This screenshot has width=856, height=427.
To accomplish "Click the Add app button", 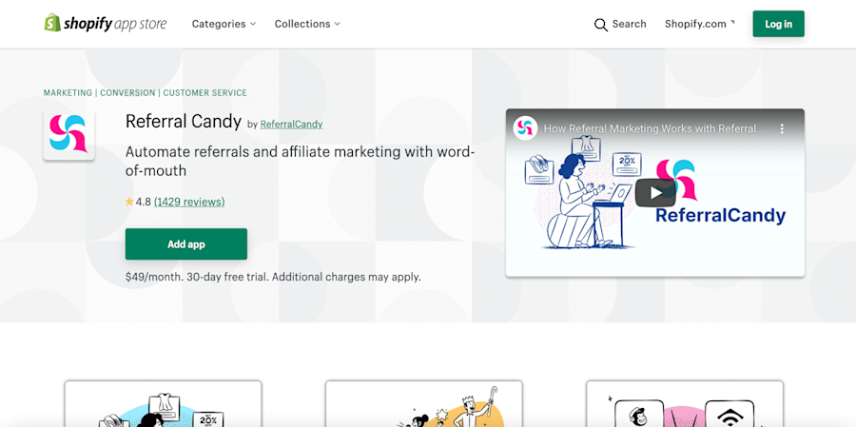I will coord(186,244).
